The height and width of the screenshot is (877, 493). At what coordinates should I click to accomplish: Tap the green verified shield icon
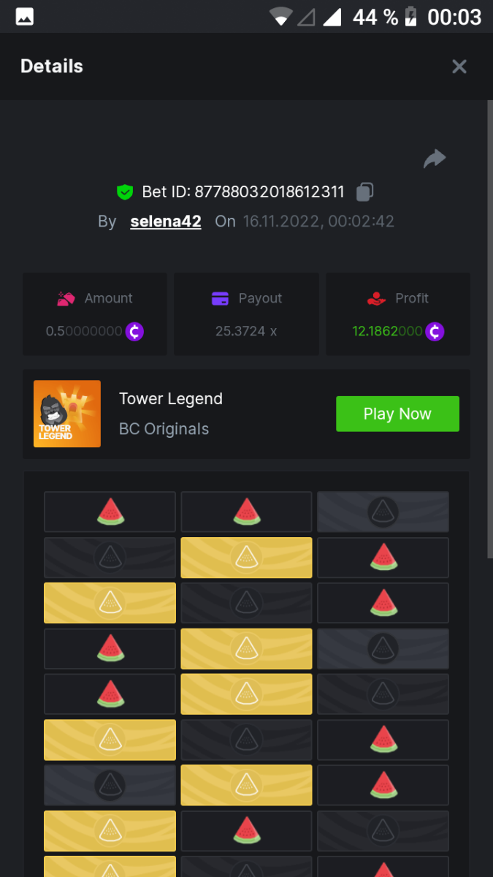pyautogui.click(x=125, y=192)
